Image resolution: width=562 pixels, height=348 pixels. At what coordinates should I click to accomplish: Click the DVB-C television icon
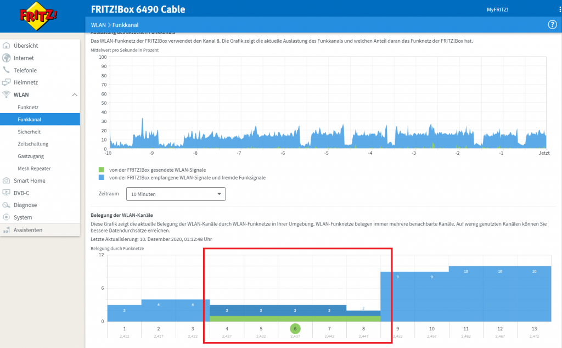6,193
